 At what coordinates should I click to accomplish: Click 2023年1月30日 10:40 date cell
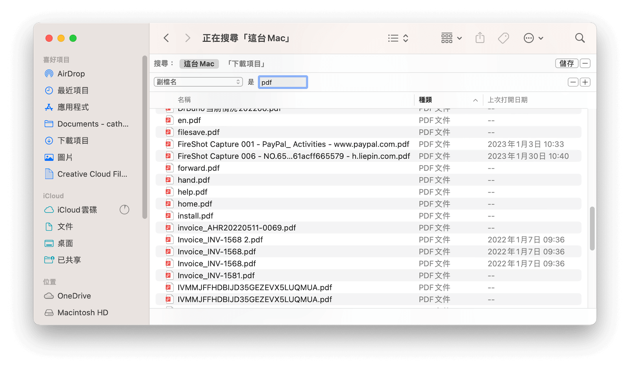(x=528, y=156)
